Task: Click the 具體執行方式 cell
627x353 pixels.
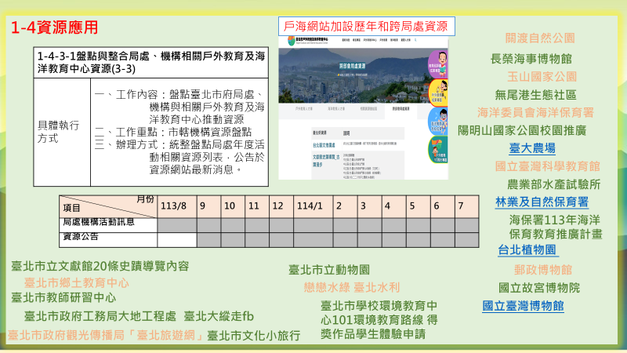Action: coord(62,132)
